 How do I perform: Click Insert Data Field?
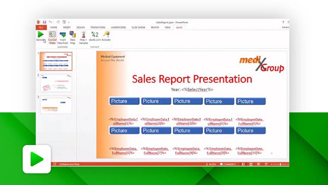pyautogui.click(x=63, y=38)
